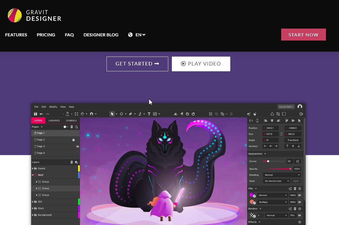This screenshot has width=339, height=225.
Task: Expand the Sword layer
Action: tap(33, 169)
